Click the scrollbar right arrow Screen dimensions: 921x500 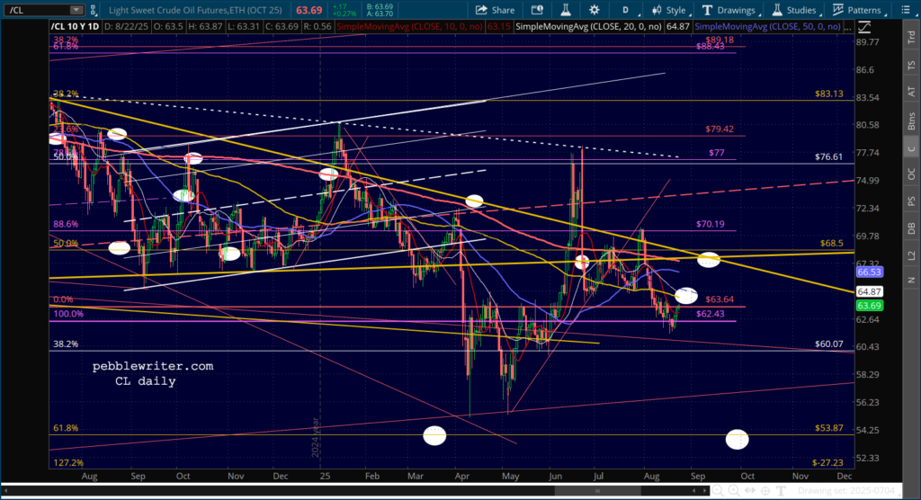click(x=704, y=491)
